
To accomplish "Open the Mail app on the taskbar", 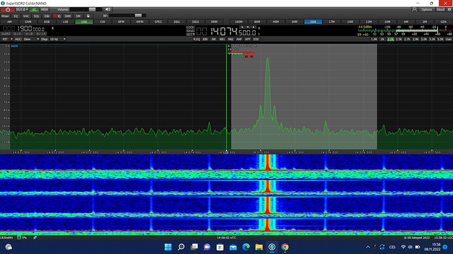I will click(233, 247).
